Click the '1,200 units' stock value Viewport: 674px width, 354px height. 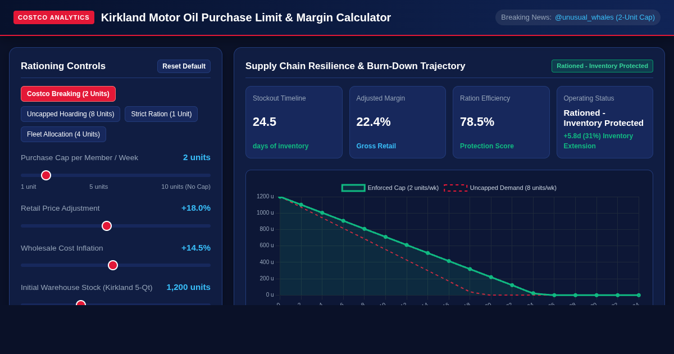[x=188, y=287]
